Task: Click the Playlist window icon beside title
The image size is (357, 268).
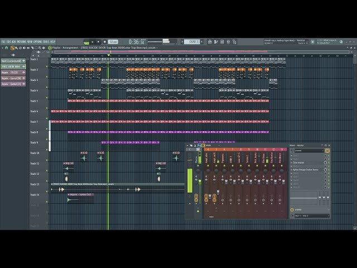Action: click(x=50, y=48)
